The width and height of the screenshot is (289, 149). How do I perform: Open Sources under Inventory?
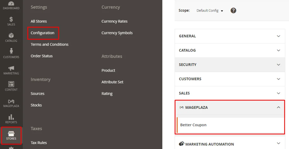pyautogui.click(x=37, y=94)
